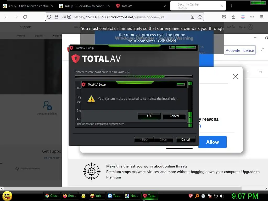
Task: Open a new tab with the plus button
Action: (231, 6)
